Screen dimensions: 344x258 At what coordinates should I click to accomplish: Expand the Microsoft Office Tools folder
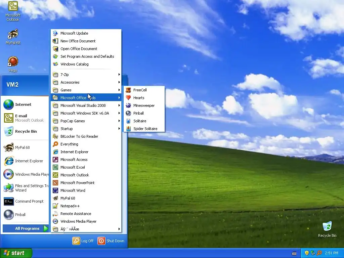(x=86, y=98)
